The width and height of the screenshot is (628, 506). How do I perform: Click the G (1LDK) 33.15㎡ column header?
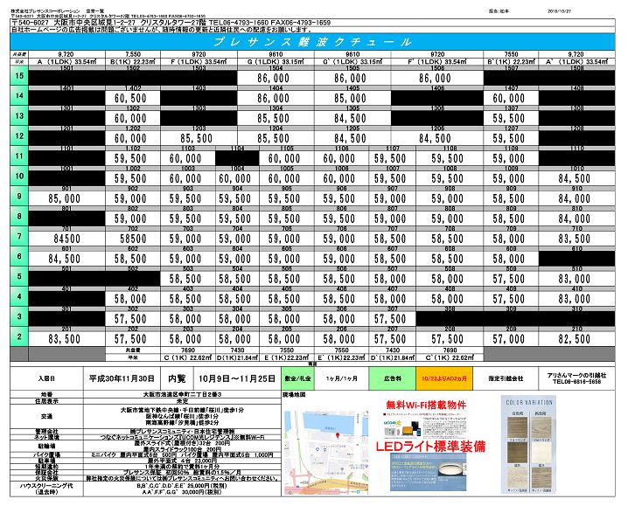coord(276,62)
